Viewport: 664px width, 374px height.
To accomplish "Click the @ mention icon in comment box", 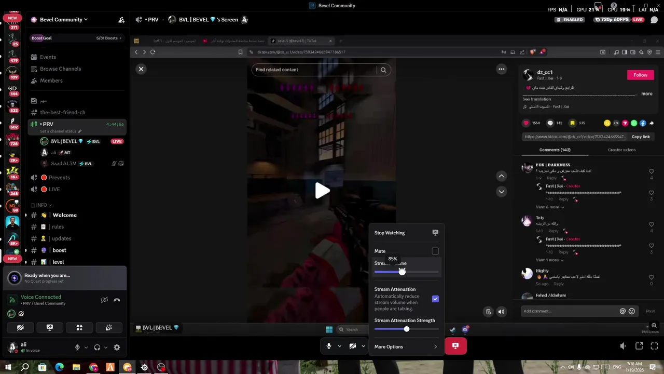I will tap(622, 311).
